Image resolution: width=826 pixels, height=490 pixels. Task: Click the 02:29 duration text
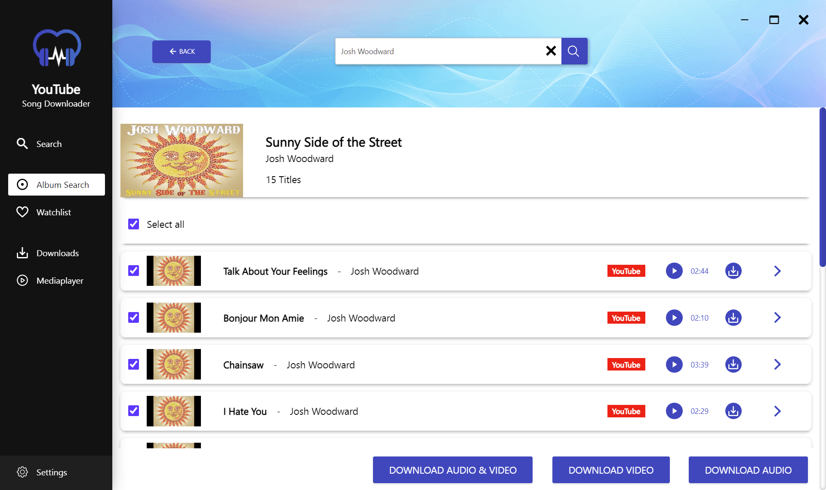(x=700, y=411)
